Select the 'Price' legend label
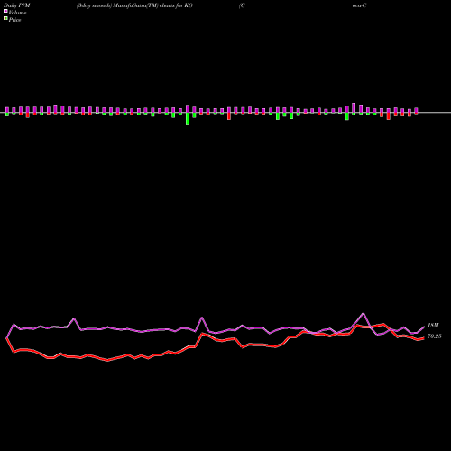 [x=14, y=20]
